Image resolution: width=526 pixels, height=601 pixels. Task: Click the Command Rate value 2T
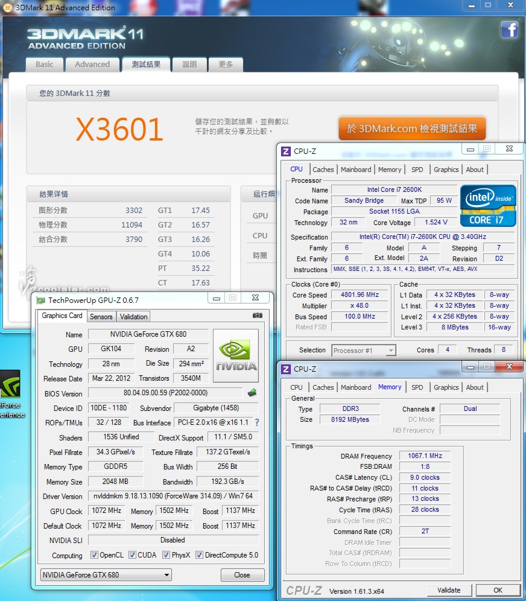(x=425, y=531)
